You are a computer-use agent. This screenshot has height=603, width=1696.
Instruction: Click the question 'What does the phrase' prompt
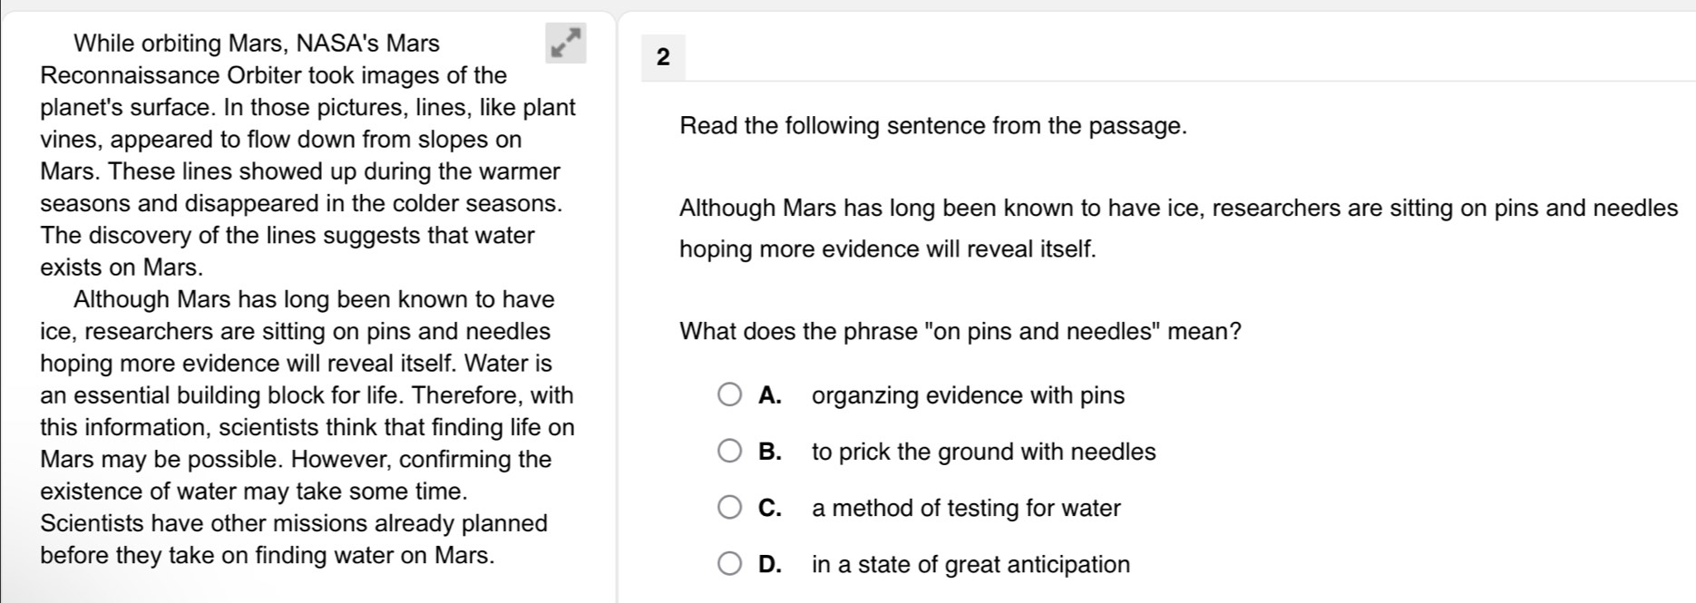[960, 332]
